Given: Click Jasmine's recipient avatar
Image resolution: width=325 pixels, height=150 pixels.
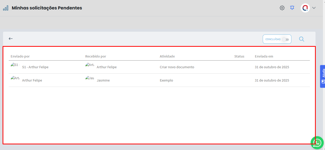Looking at the screenshot, I should pyautogui.click(x=89, y=78).
